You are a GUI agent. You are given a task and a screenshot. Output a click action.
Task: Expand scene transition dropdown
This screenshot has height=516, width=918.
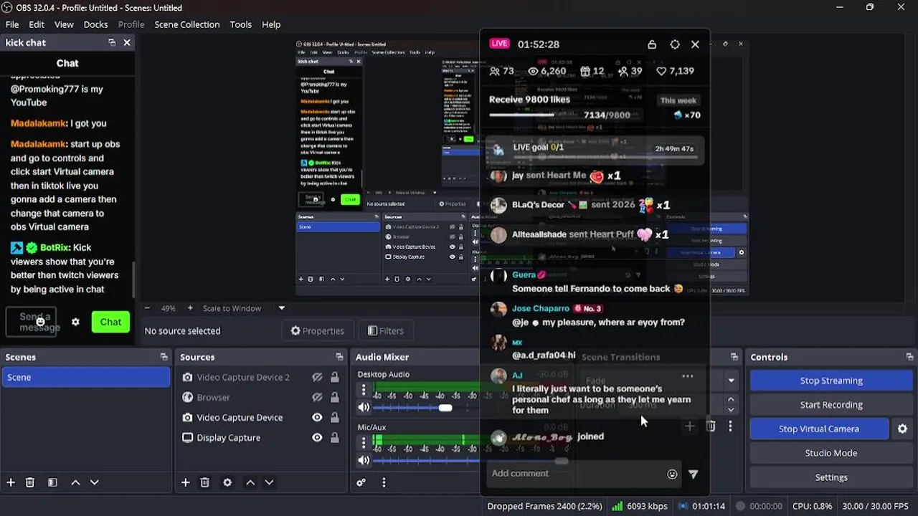pyautogui.click(x=732, y=381)
